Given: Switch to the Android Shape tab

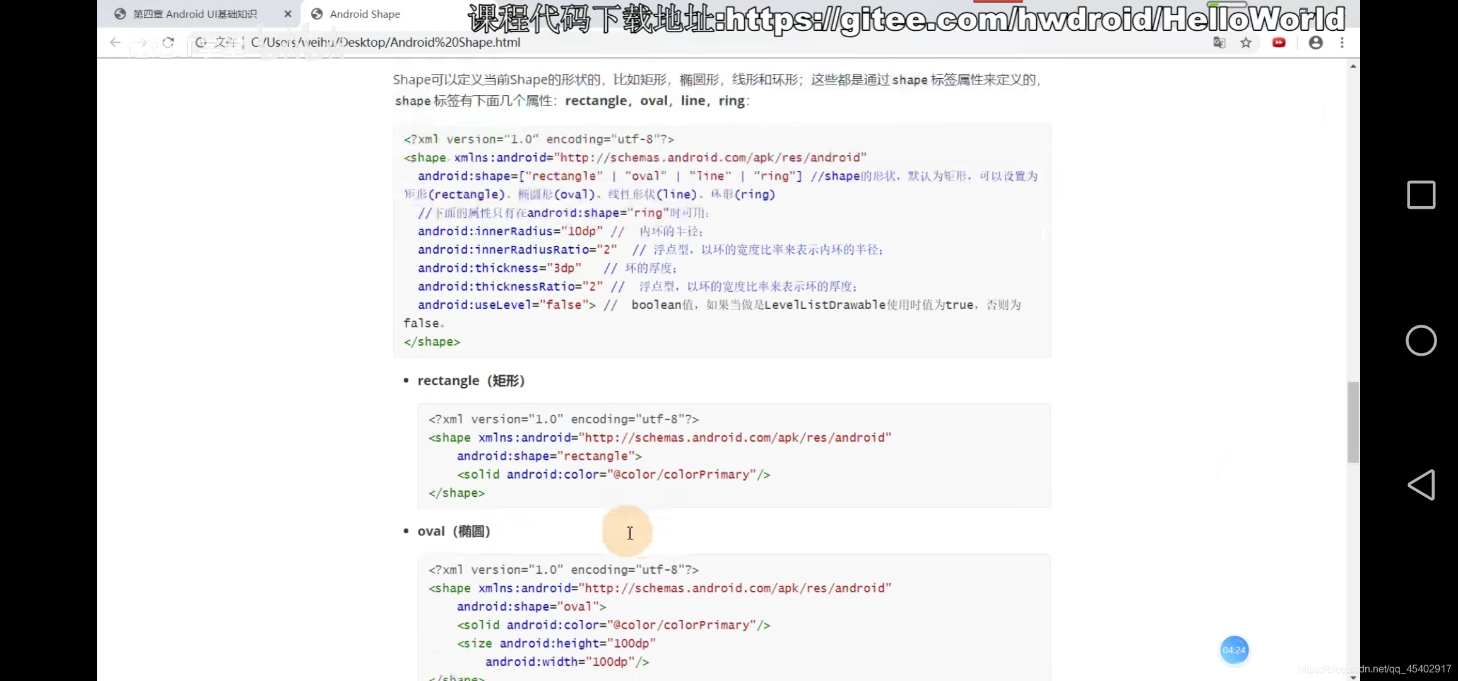Looking at the screenshot, I should point(365,13).
